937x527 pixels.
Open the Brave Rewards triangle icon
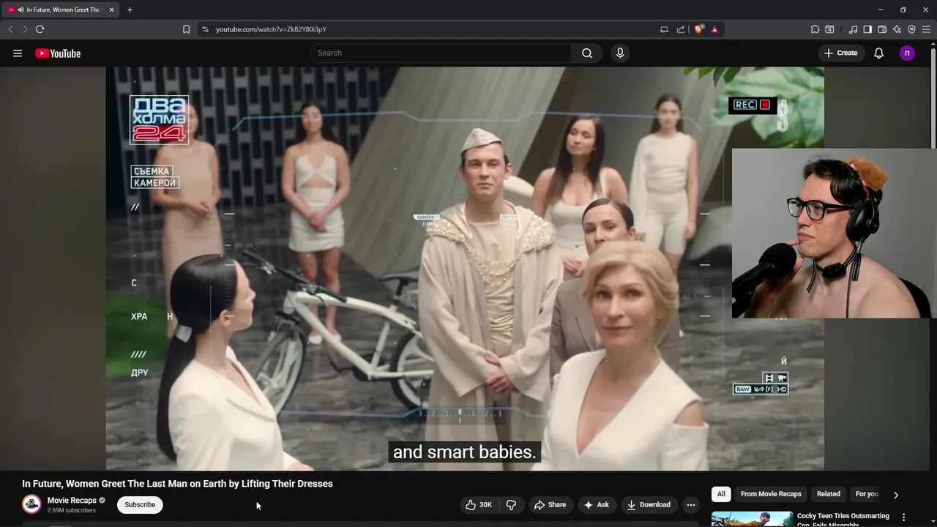714,29
